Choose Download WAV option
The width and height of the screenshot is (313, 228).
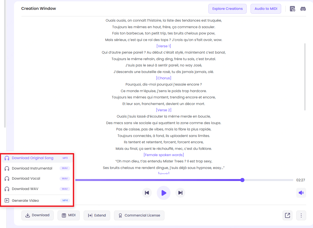[37, 189]
